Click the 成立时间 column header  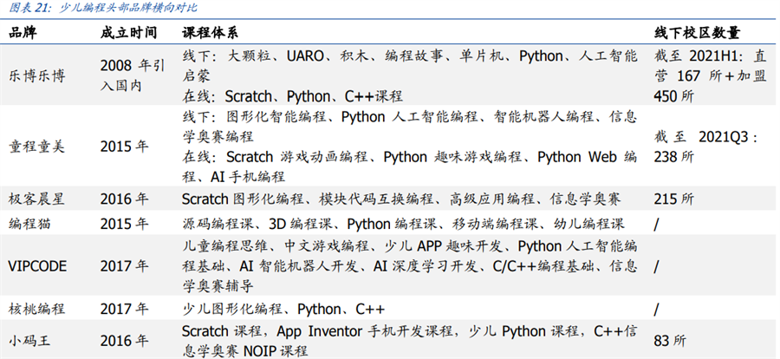click(128, 33)
